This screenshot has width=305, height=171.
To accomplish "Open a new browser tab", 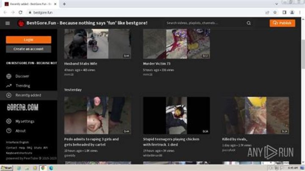I will coord(64,4).
